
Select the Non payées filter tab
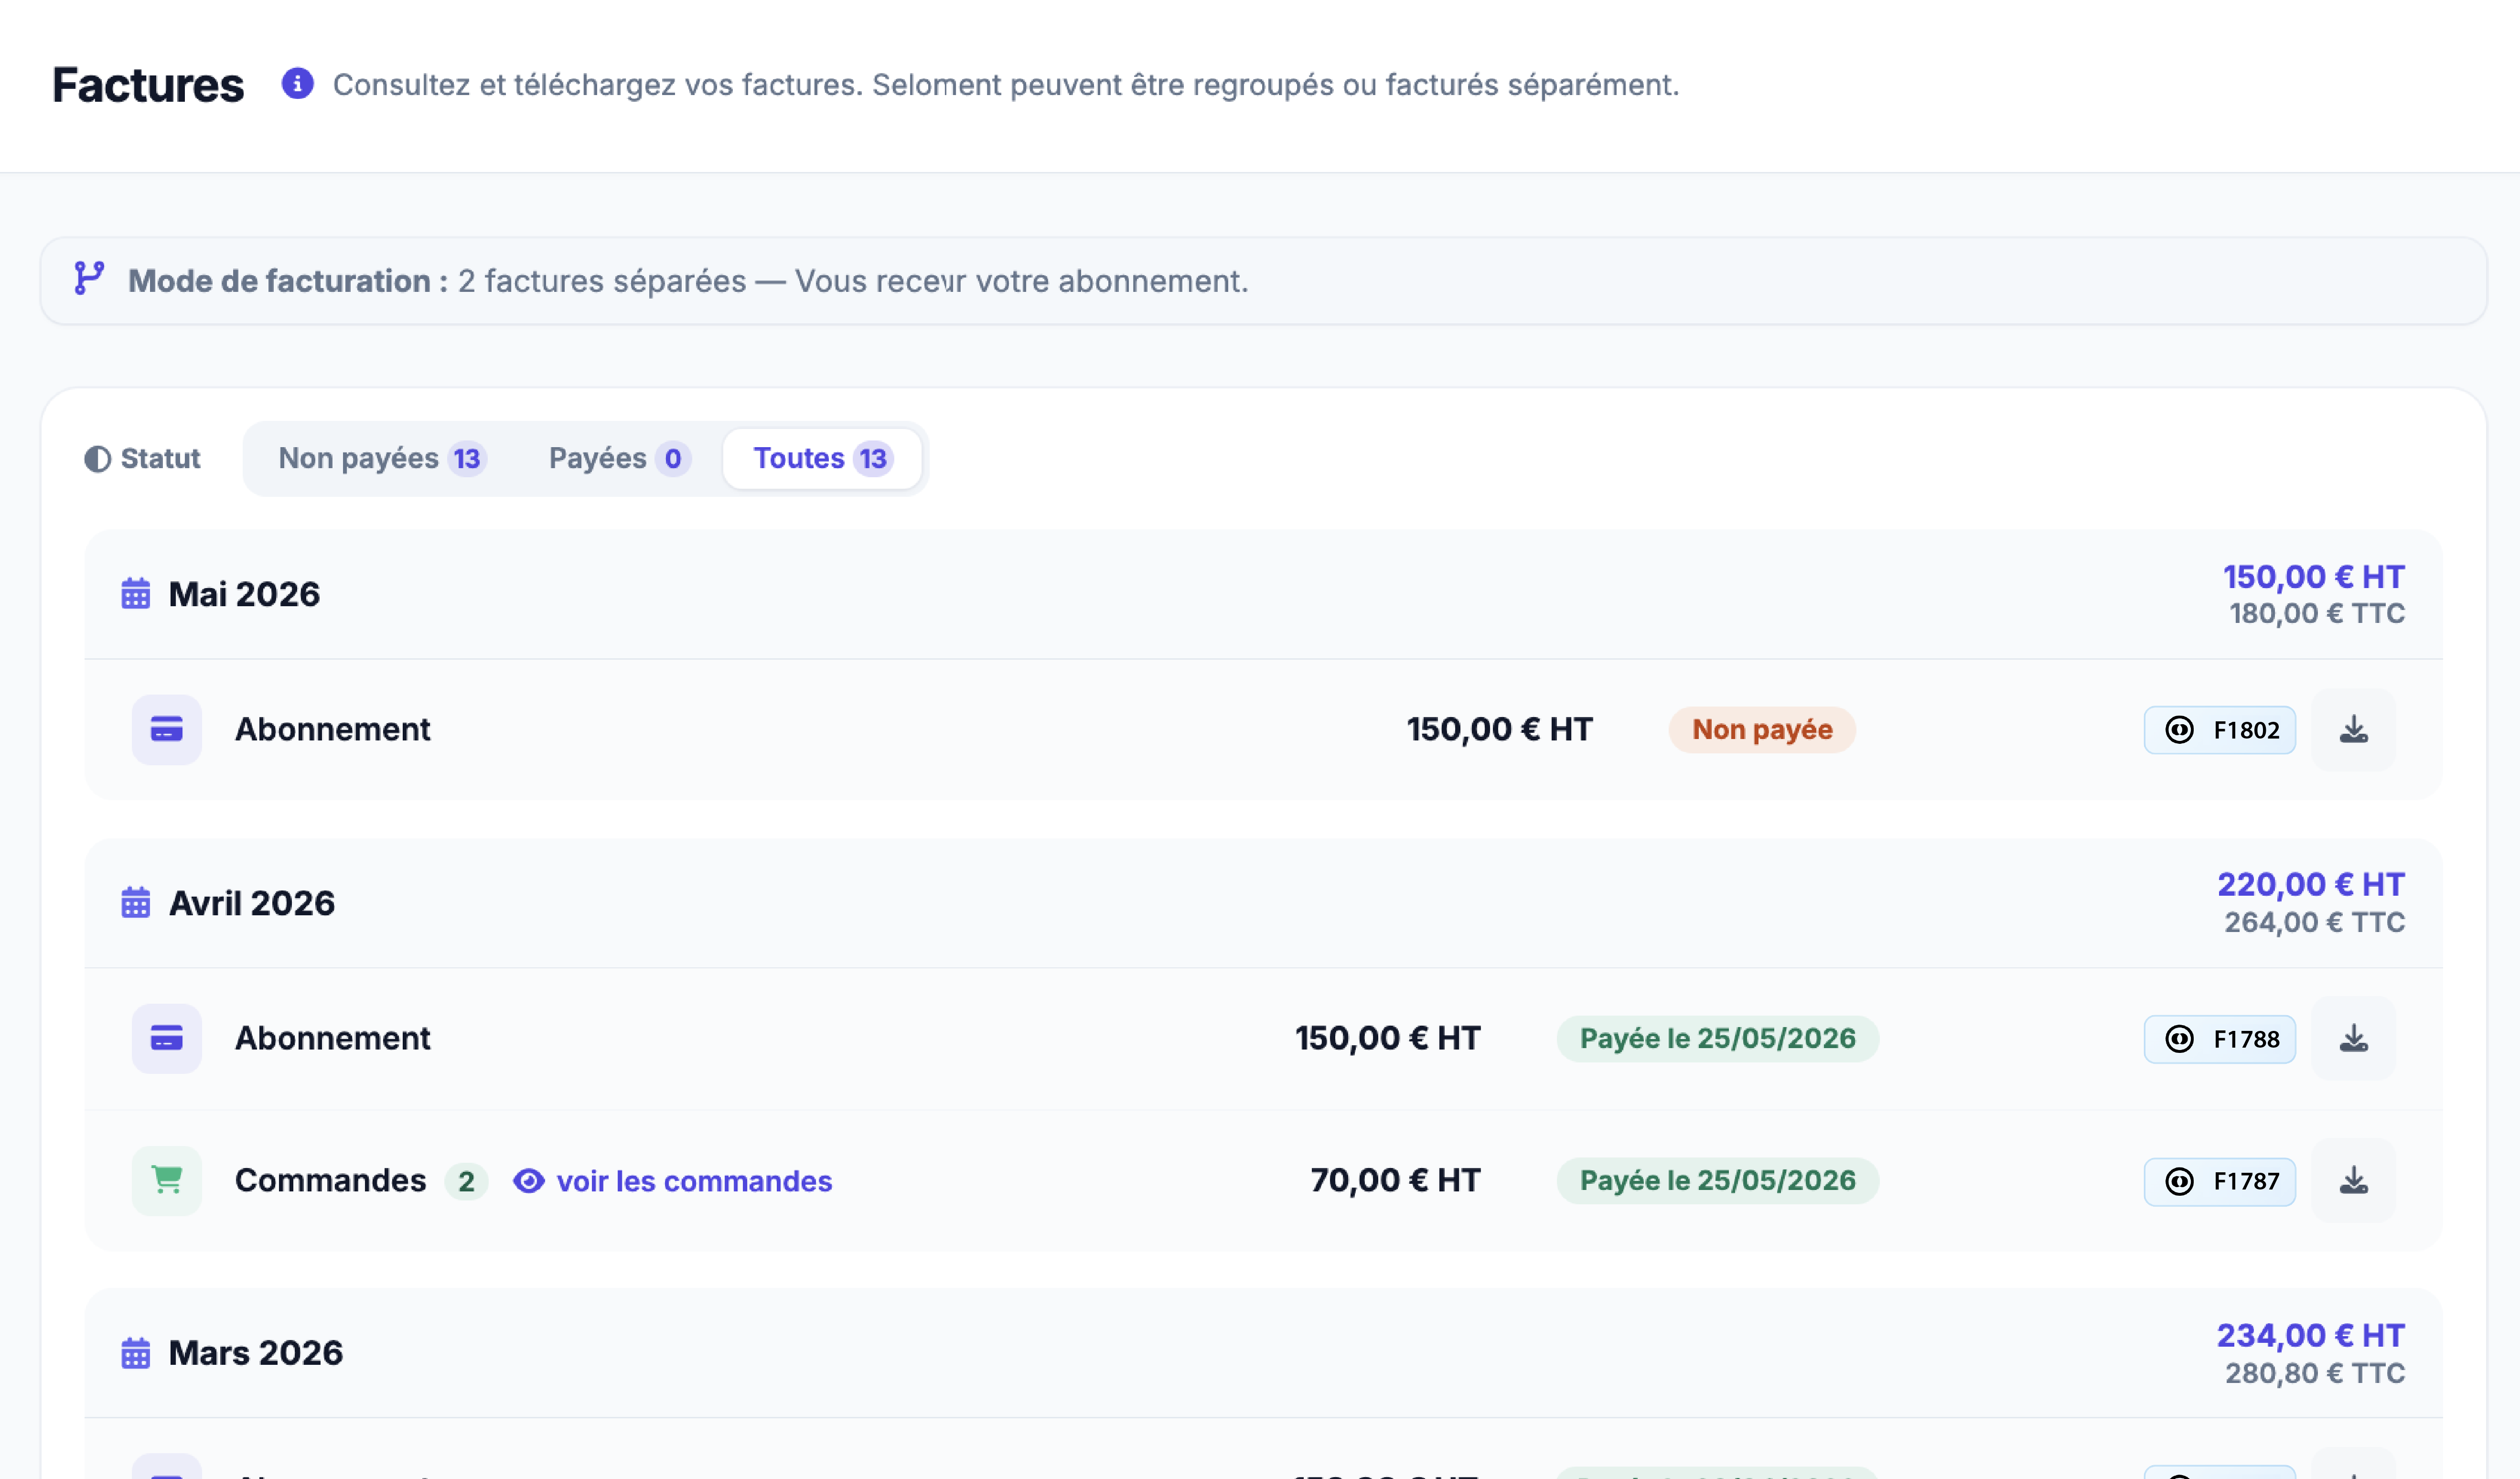coord(382,459)
